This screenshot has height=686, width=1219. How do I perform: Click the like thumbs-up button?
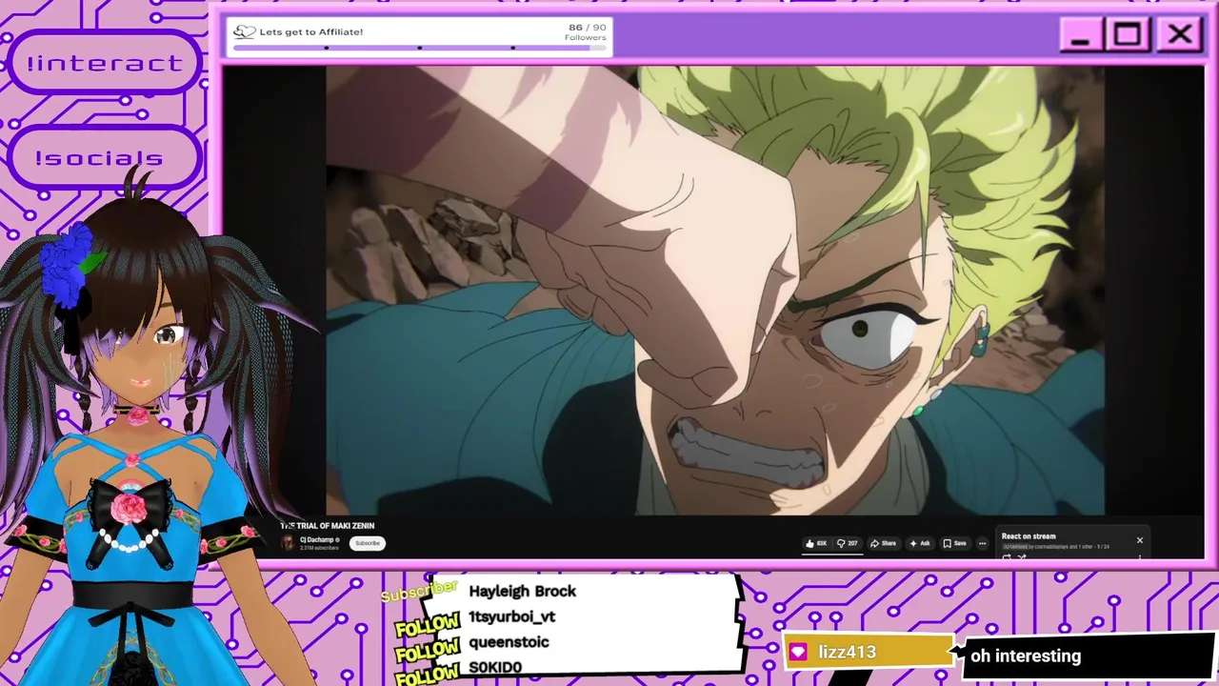[x=816, y=543]
